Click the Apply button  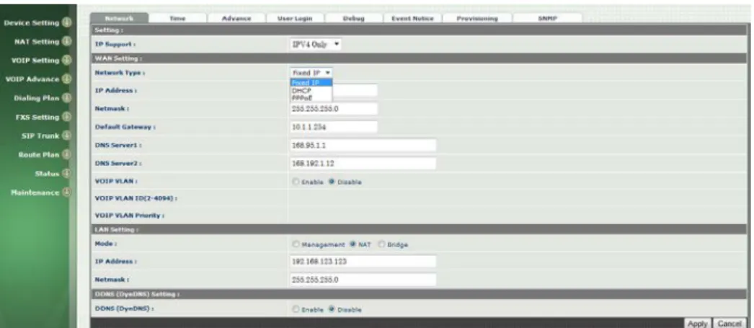pos(698,323)
